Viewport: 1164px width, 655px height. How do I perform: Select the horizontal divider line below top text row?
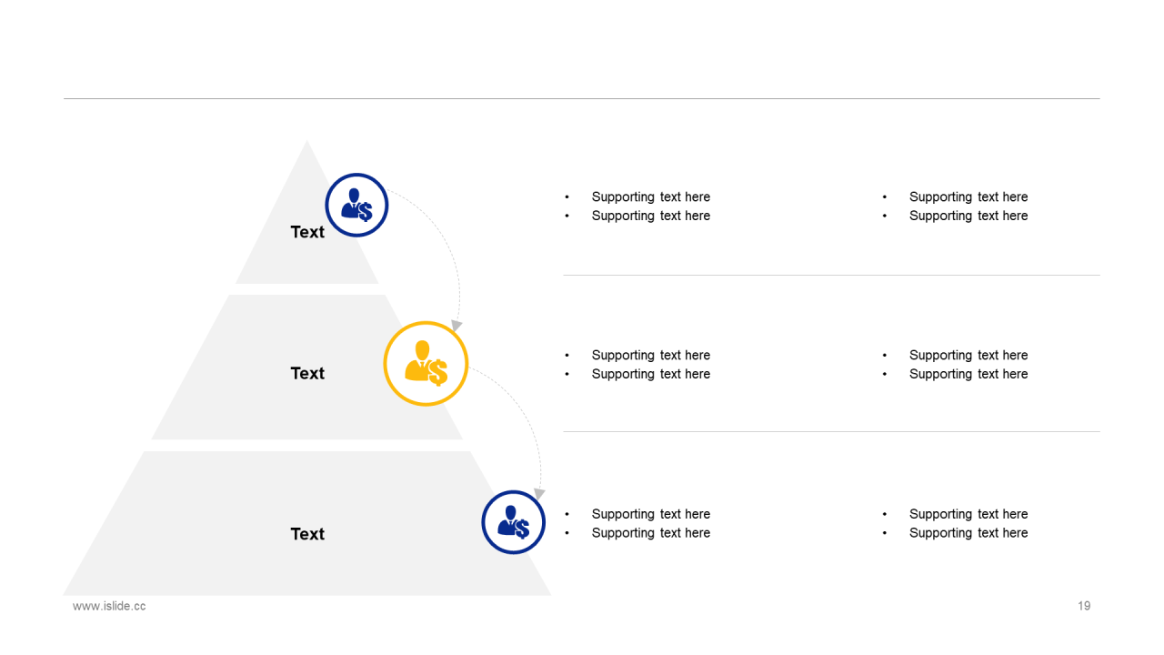[x=831, y=275]
